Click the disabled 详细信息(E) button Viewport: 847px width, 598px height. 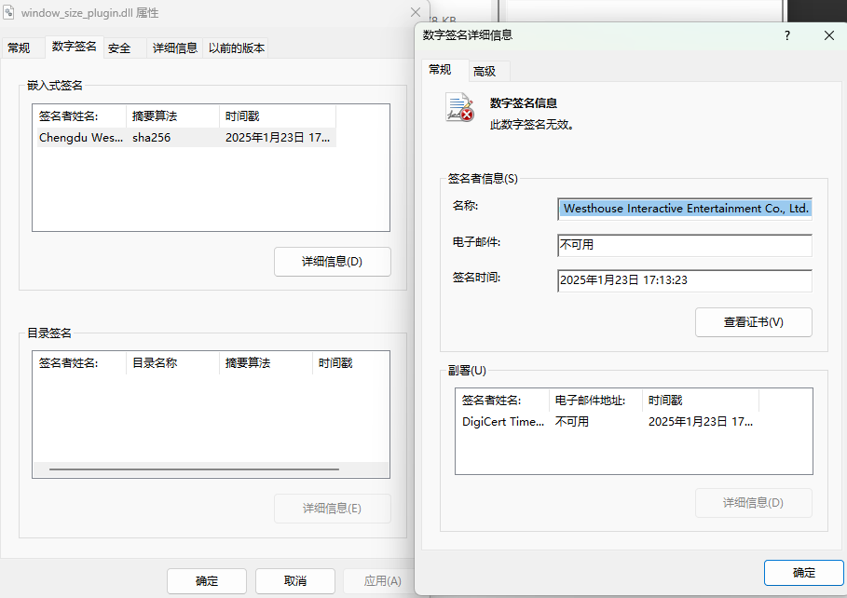(x=333, y=509)
